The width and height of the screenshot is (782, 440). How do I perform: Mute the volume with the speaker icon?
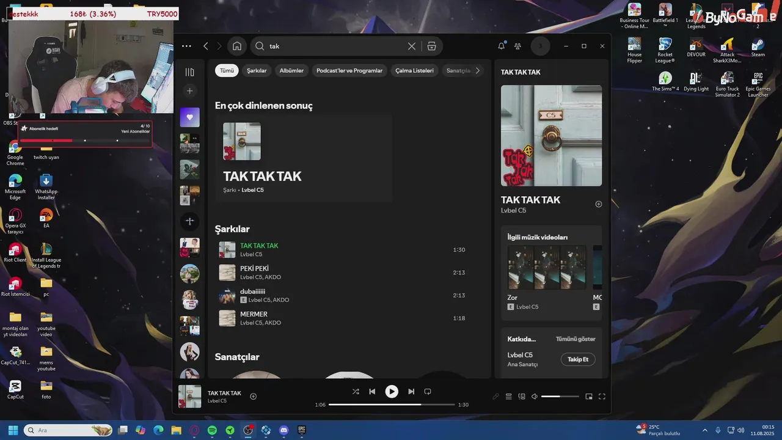tap(535, 397)
